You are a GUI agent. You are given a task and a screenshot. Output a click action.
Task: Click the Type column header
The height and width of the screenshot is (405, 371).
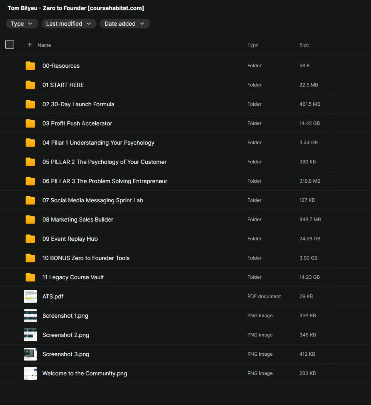[x=253, y=45]
